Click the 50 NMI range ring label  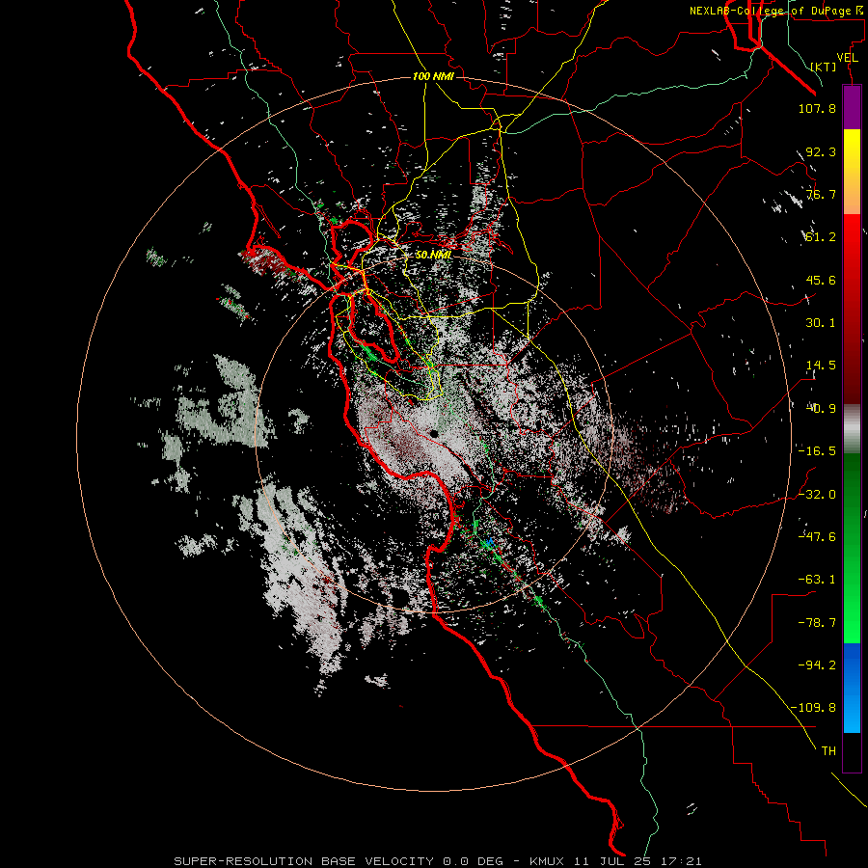click(433, 256)
